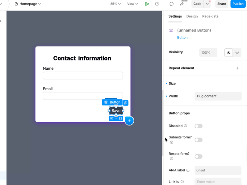Click the info icon next to ARIA label
Viewport: 247px width, 185px height.
(x=188, y=170)
